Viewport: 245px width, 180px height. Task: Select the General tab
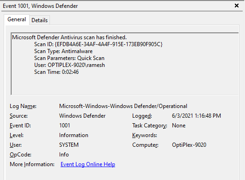(17, 19)
